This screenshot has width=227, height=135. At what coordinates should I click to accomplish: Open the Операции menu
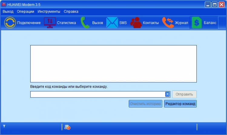25,12
